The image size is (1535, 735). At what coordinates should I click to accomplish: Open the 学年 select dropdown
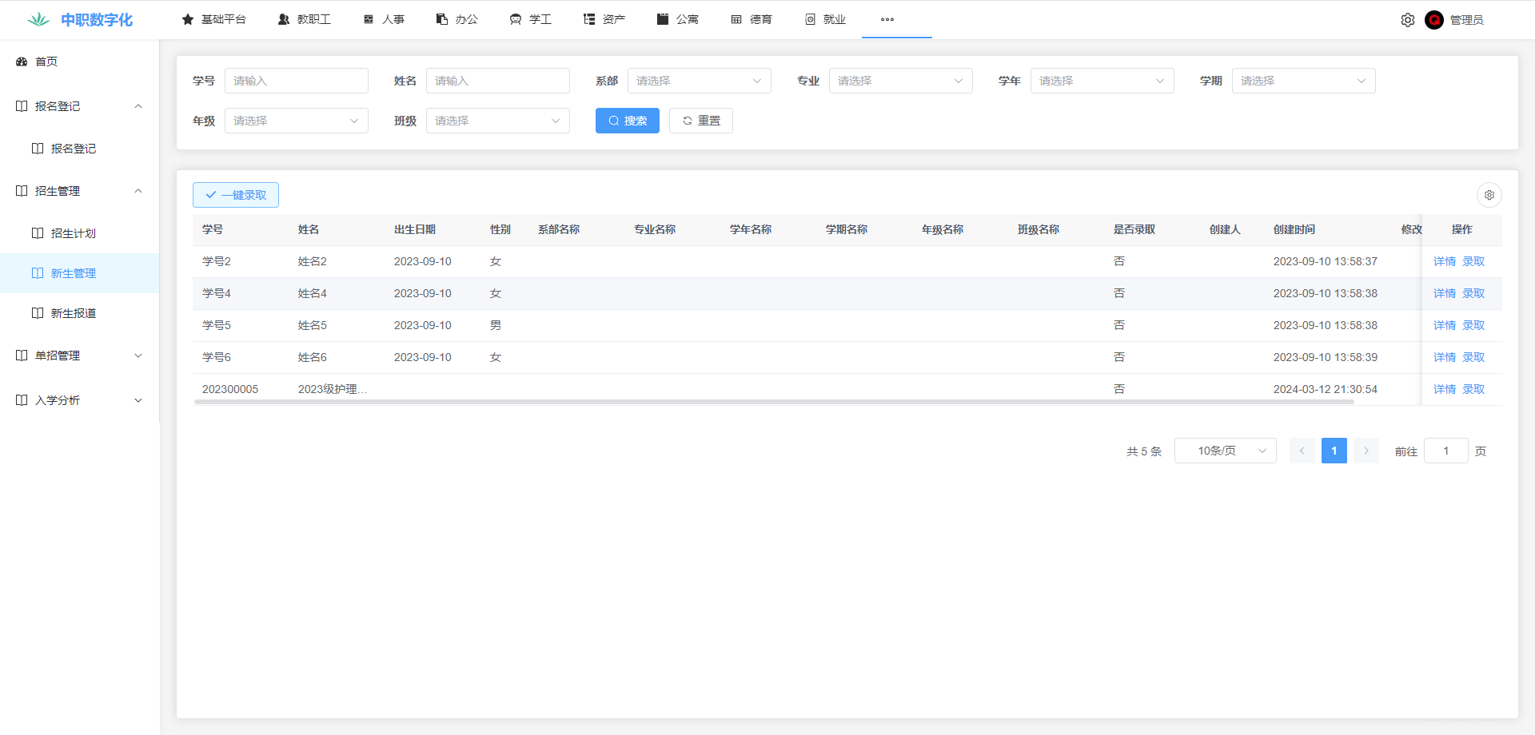[1102, 81]
